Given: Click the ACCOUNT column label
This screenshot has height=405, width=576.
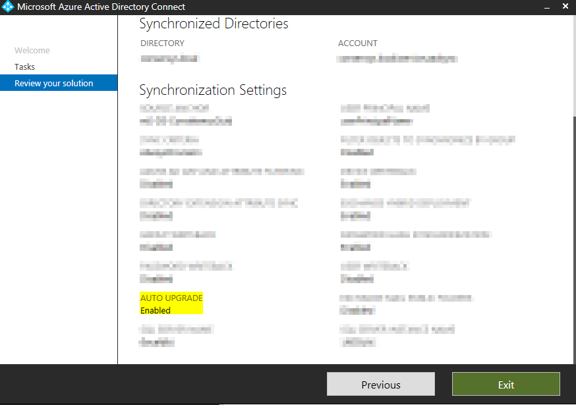Looking at the screenshot, I should click(x=357, y=43).
